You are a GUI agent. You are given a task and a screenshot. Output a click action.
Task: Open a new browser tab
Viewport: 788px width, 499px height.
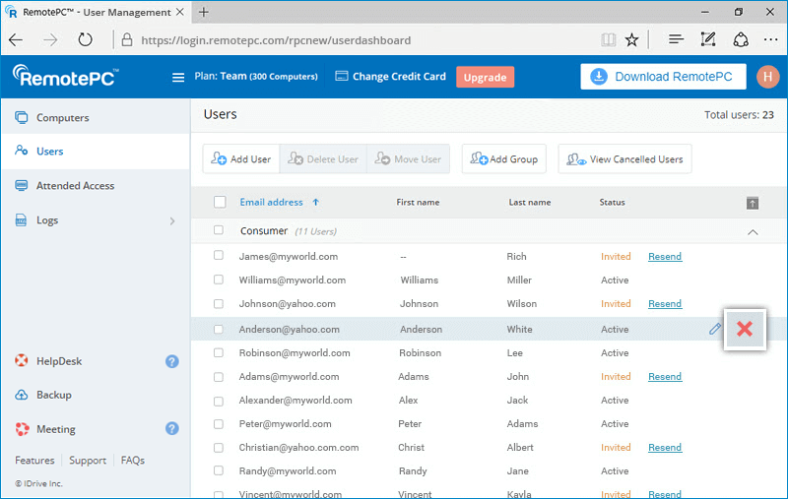[x=204, y=12]
